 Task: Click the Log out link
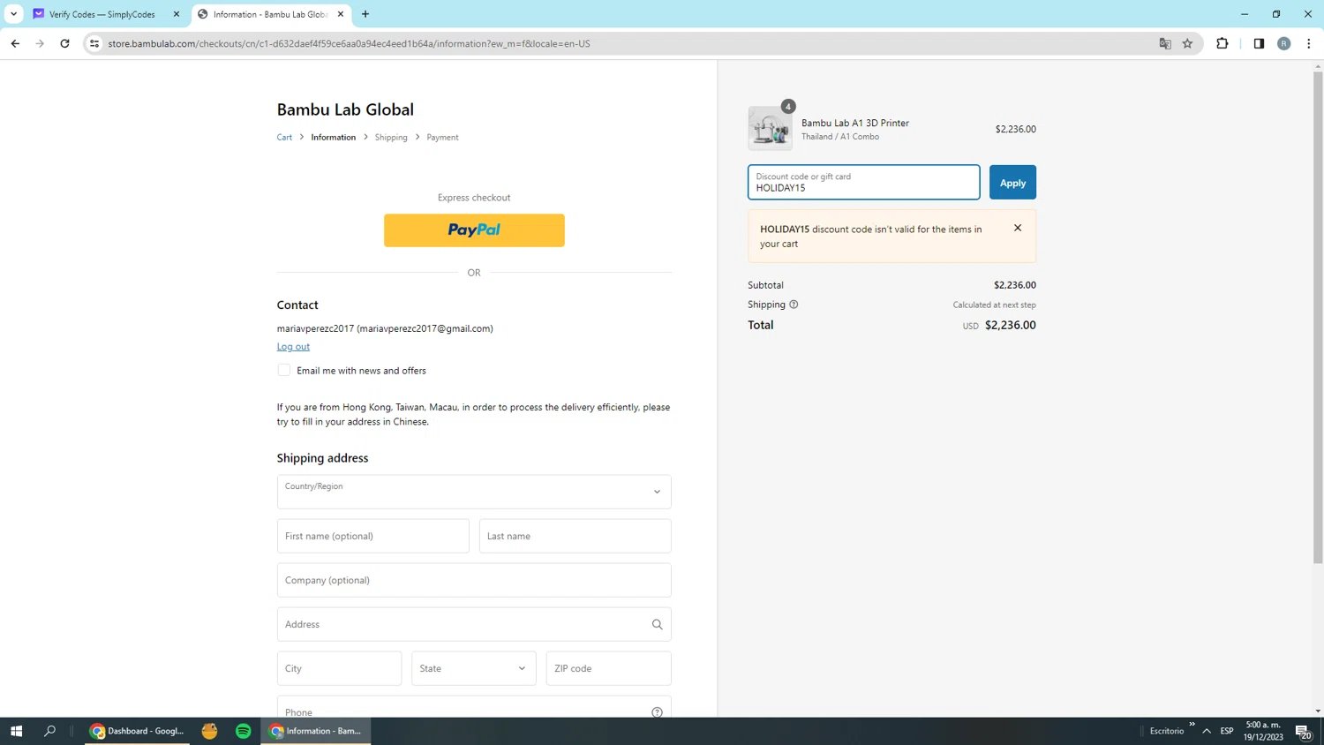(293, 347)
